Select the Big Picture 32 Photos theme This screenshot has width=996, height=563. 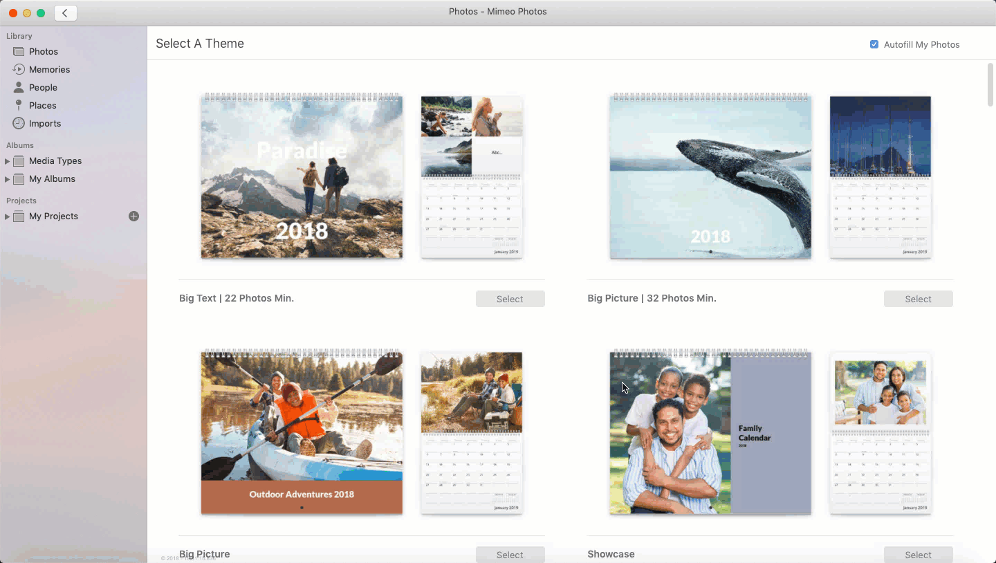(919, 299)
